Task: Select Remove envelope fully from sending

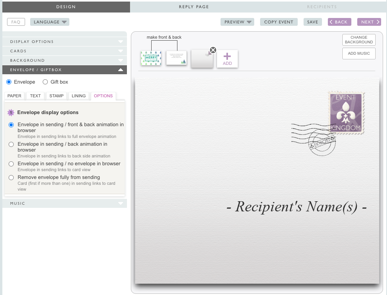Action: [x=11, y=177]
